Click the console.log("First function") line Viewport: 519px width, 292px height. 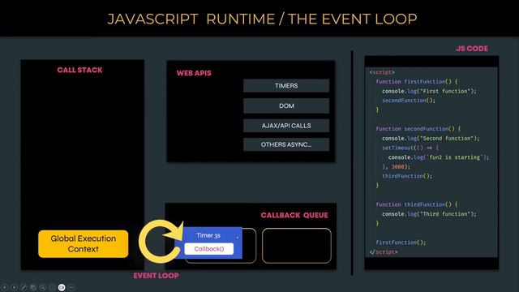(429, 91)
